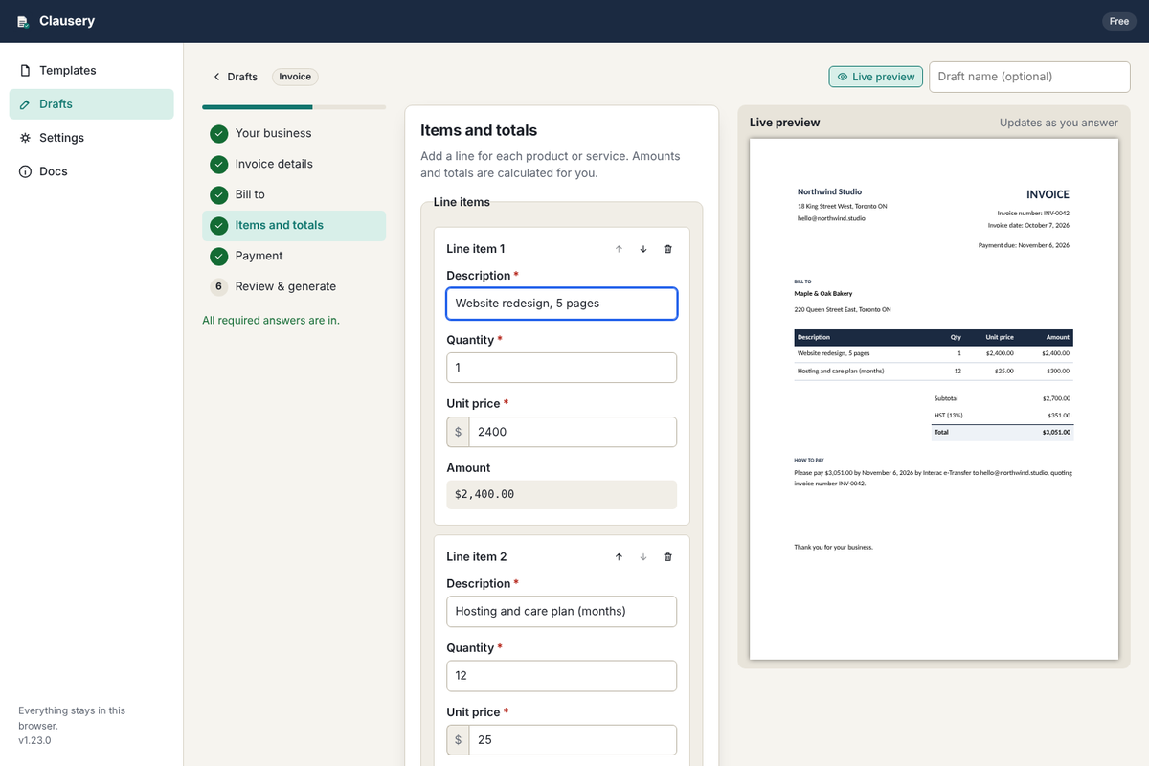
Task: Edit Line item 2 description field
Action: 562,611
